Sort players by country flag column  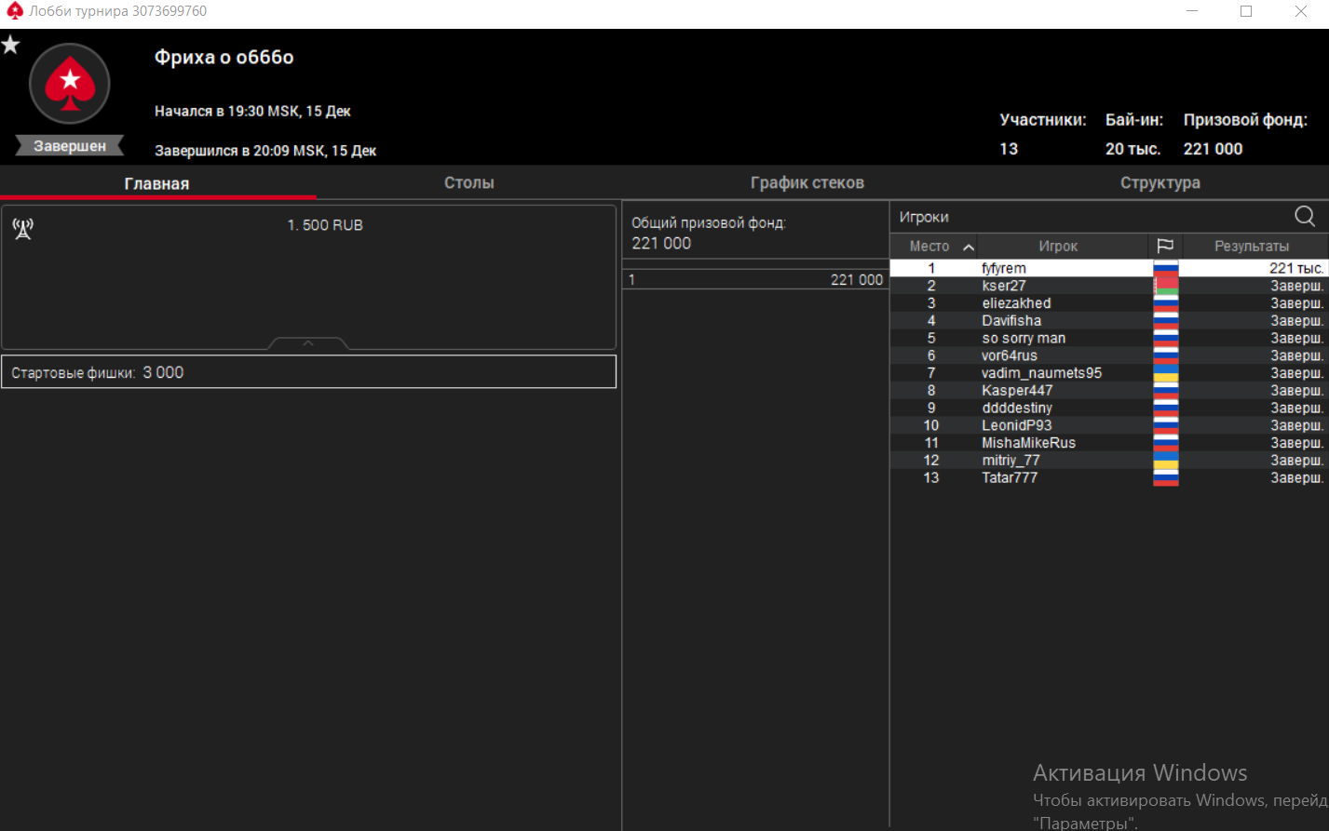pyautogui.click(x=1165, y=246)
